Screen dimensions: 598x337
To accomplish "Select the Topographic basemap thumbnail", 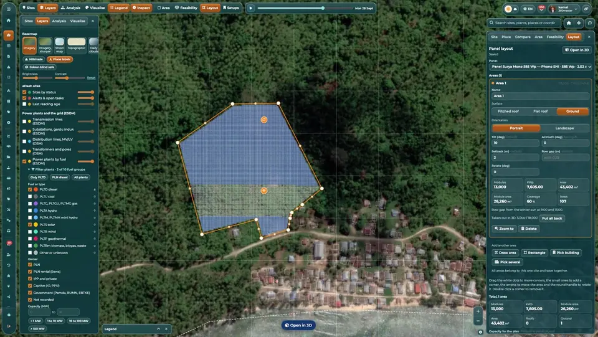I will click(x=77, y=44).
